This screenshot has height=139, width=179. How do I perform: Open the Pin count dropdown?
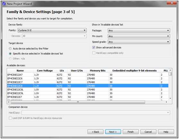pos(139,36)
